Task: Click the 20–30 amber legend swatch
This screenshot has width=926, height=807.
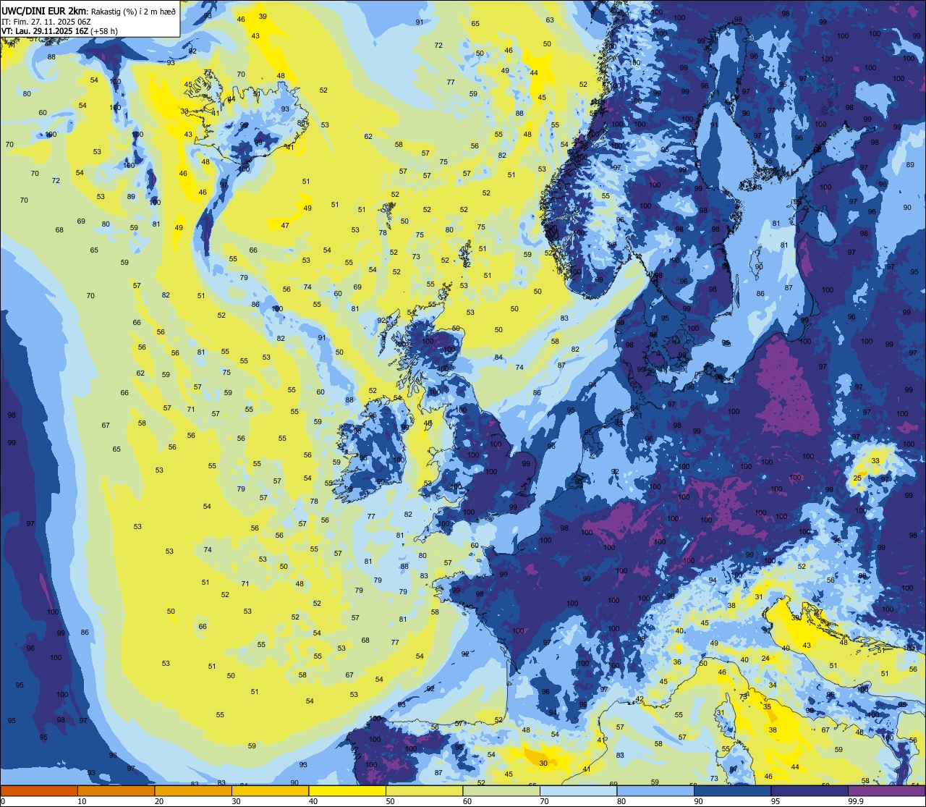Action: (193, 791)
